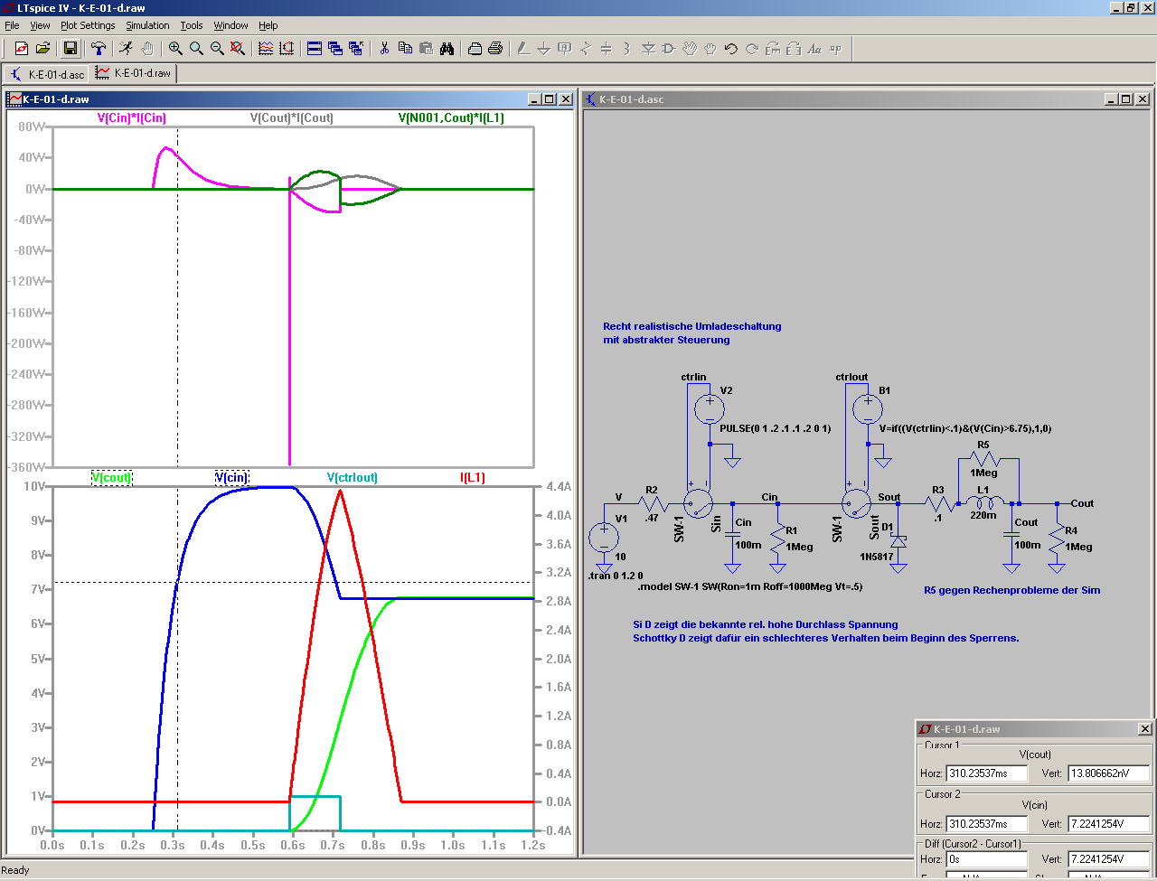Open the Control Panel hammer icon
The width and height of the screenshot is (1157, 881).
tap(99, 49)
